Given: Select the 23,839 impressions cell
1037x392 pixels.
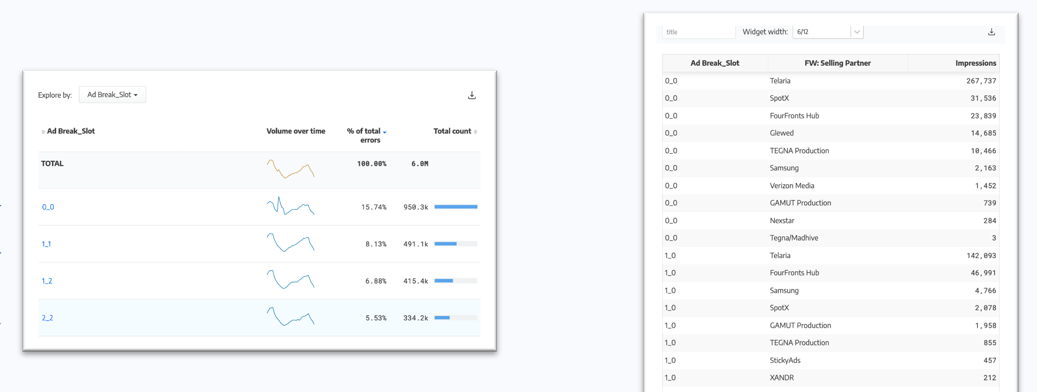Looking at the screenshot, I should coord(983,116).
